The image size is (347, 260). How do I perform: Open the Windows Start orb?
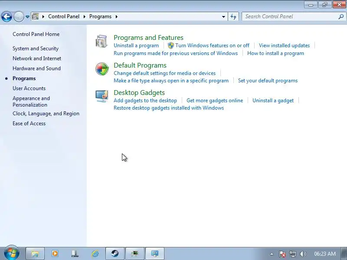pyautogui.click(x=12, y=253)
